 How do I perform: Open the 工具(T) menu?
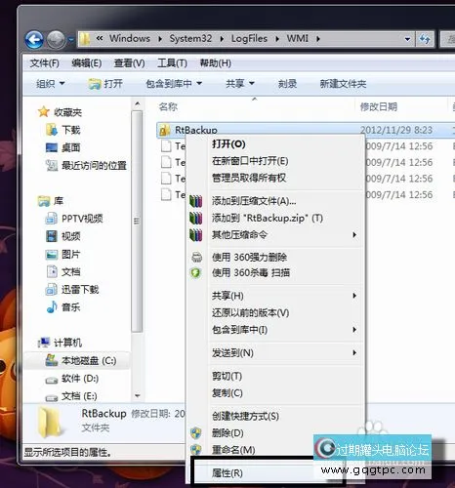pos(172,62)
